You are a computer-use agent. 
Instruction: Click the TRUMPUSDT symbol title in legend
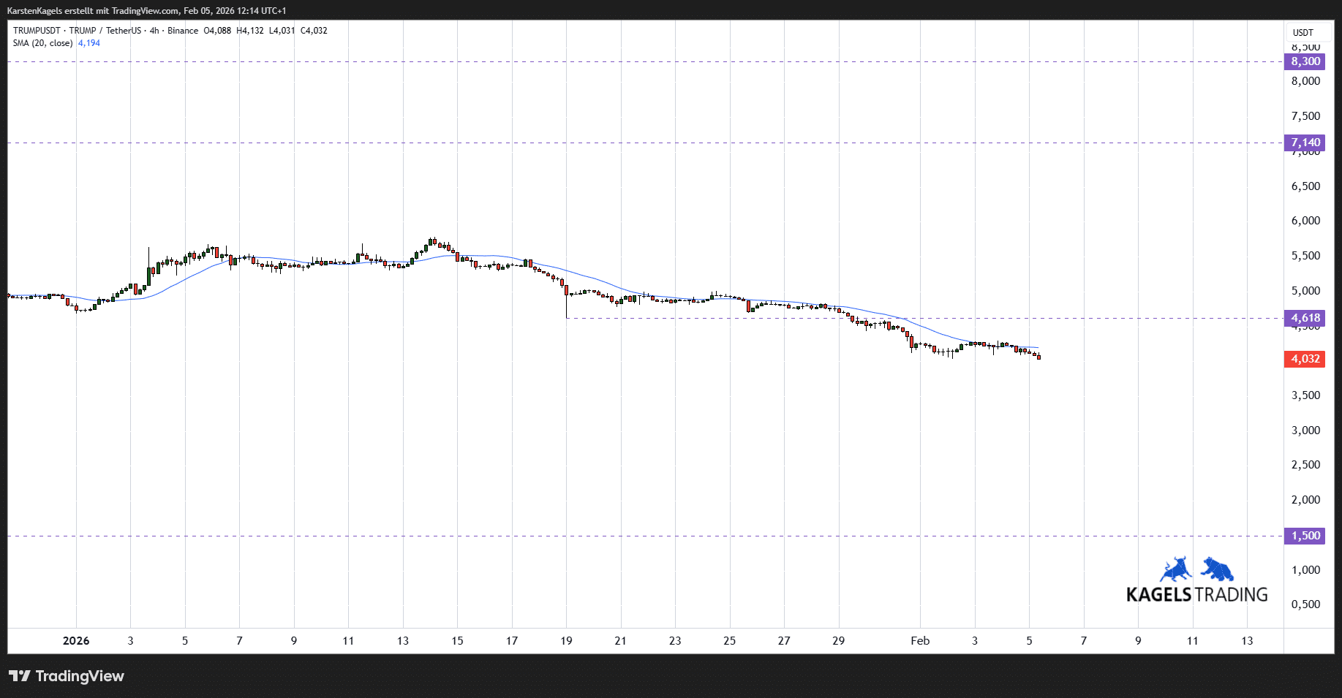37,31
